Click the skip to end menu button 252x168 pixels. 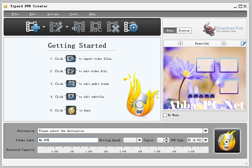pos(212,95)
